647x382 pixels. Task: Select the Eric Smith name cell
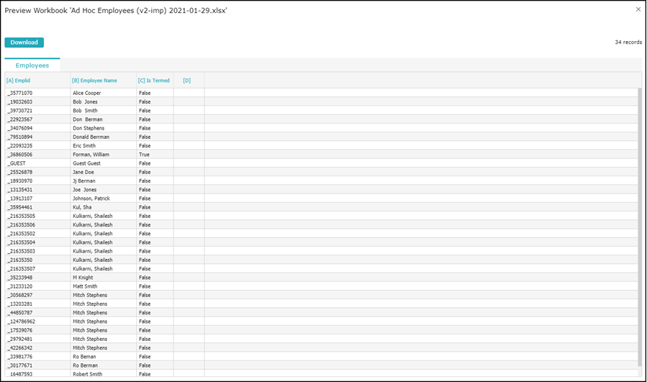click(x=84, y=146)
